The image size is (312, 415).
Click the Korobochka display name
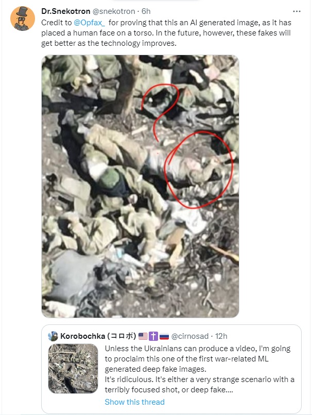pyautogui.click(x=98, y=336)
